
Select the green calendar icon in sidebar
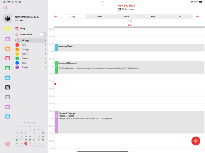tap(7, 68)
